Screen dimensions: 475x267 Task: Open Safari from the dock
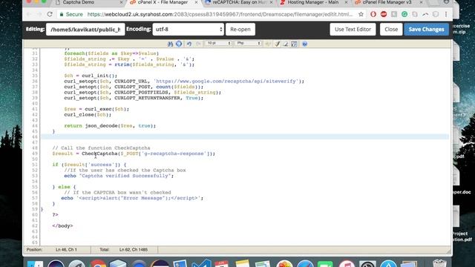tap(305, 263)
